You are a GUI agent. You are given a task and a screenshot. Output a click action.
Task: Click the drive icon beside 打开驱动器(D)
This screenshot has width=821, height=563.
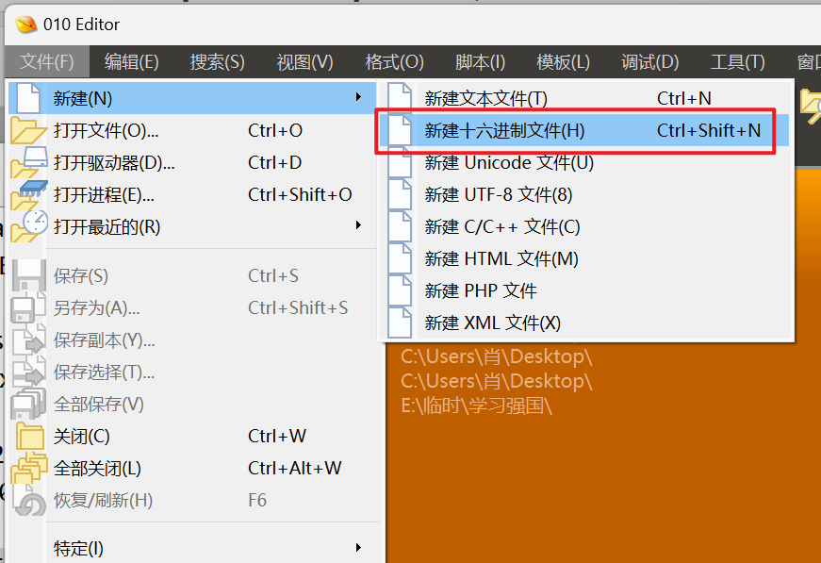click(x=29, y=162)
